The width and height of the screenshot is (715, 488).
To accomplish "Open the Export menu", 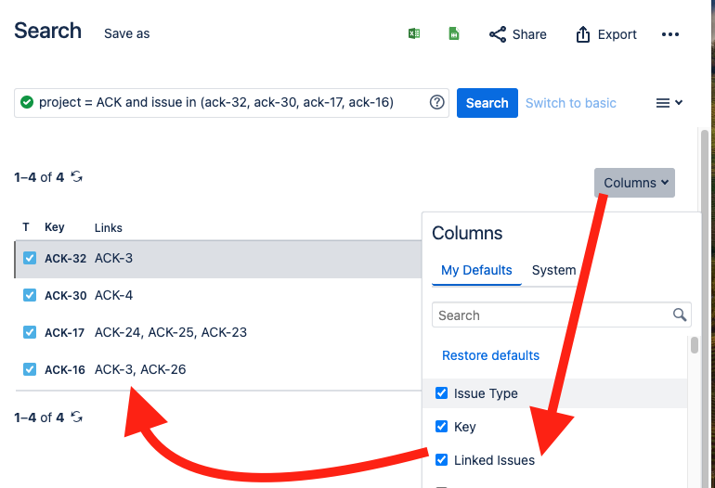I will click(x=606, y=34).
